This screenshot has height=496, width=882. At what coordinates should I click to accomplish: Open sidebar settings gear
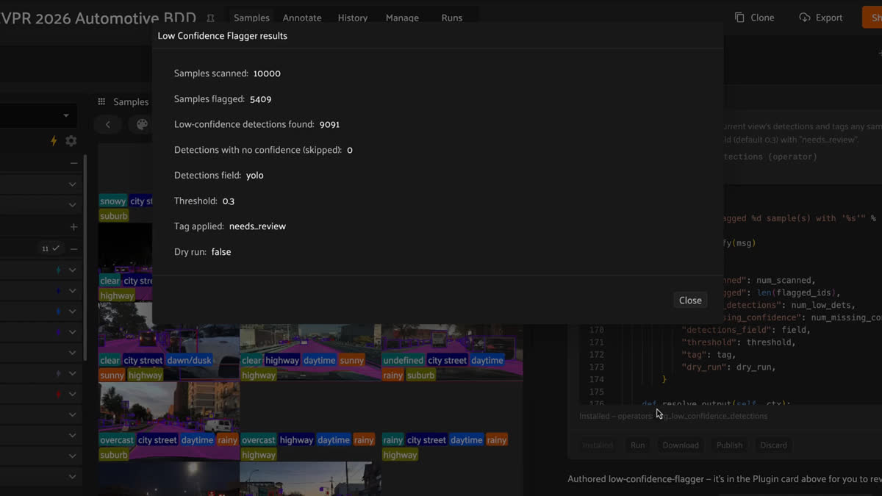[71, 140]
